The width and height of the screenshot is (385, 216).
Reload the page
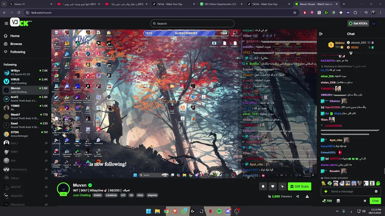[x=19, y=13]
